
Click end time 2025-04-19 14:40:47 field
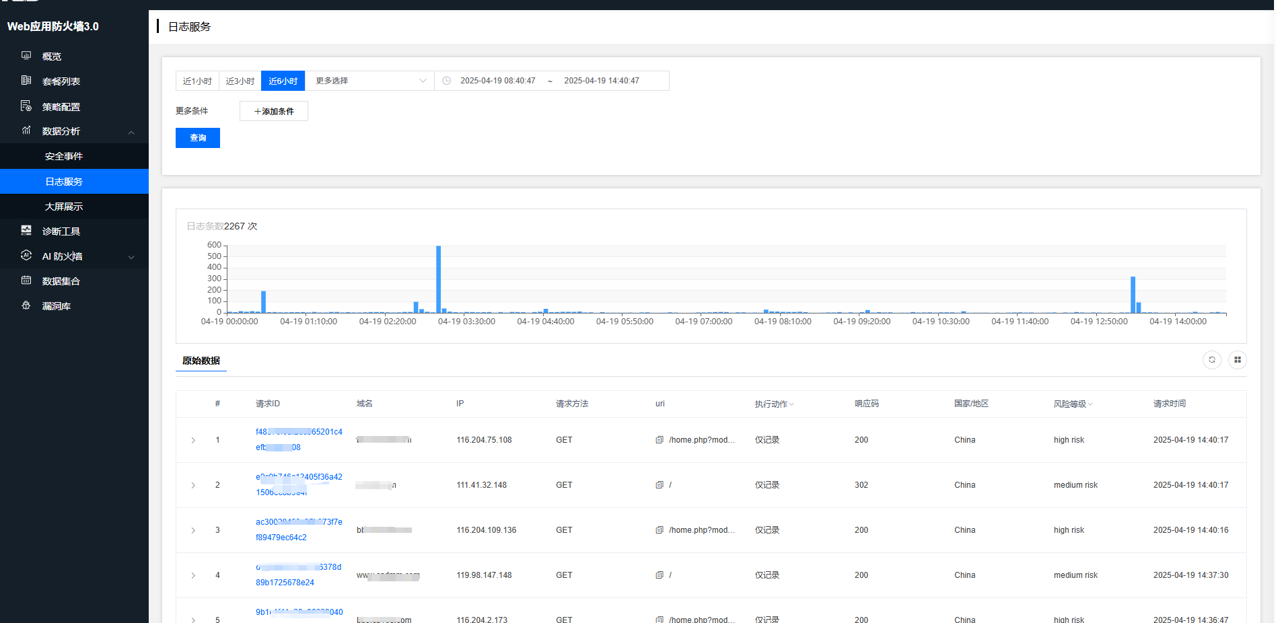click(602, 81)
